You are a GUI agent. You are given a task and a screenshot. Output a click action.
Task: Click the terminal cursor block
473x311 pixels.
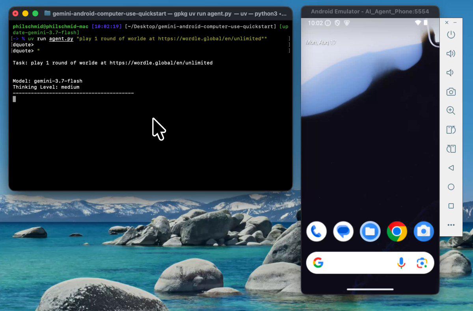click(14, 99)
